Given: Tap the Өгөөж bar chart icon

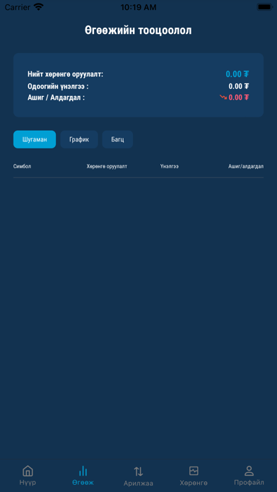Looking at the screenshot, I should point(83,471).
